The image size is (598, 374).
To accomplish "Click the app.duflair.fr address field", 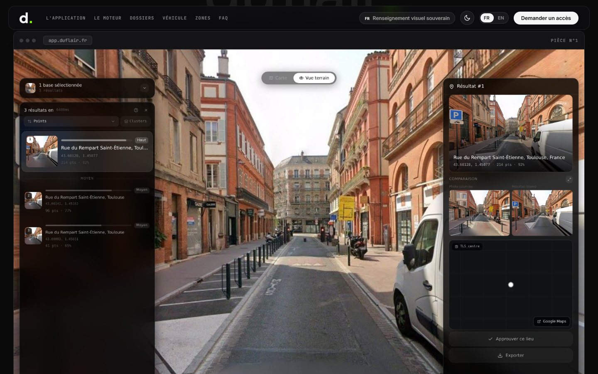I will pyautogui.click(x=68, y=40).
